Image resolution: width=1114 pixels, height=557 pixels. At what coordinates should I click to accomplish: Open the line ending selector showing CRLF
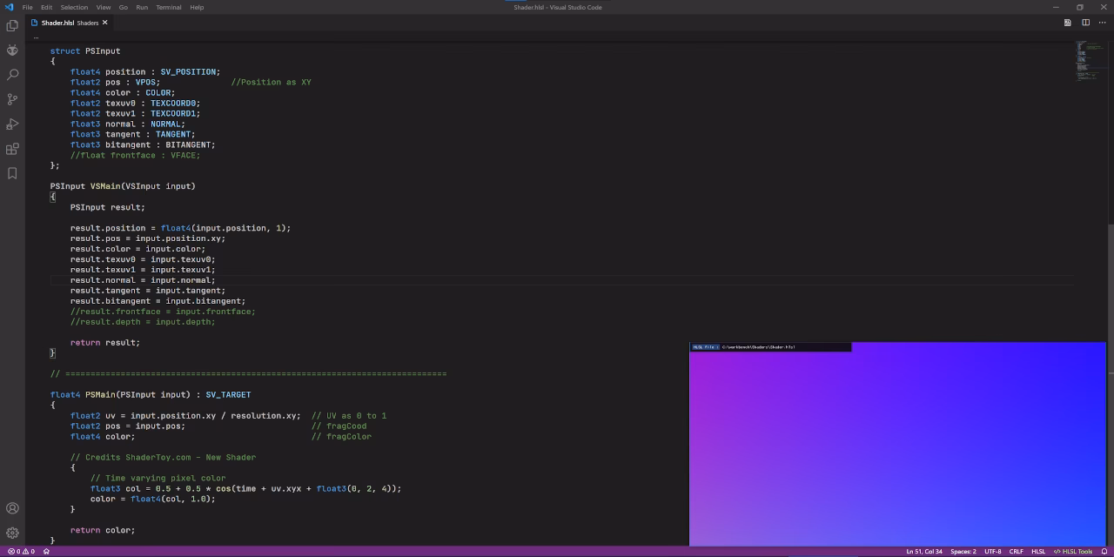(1017, 551)
